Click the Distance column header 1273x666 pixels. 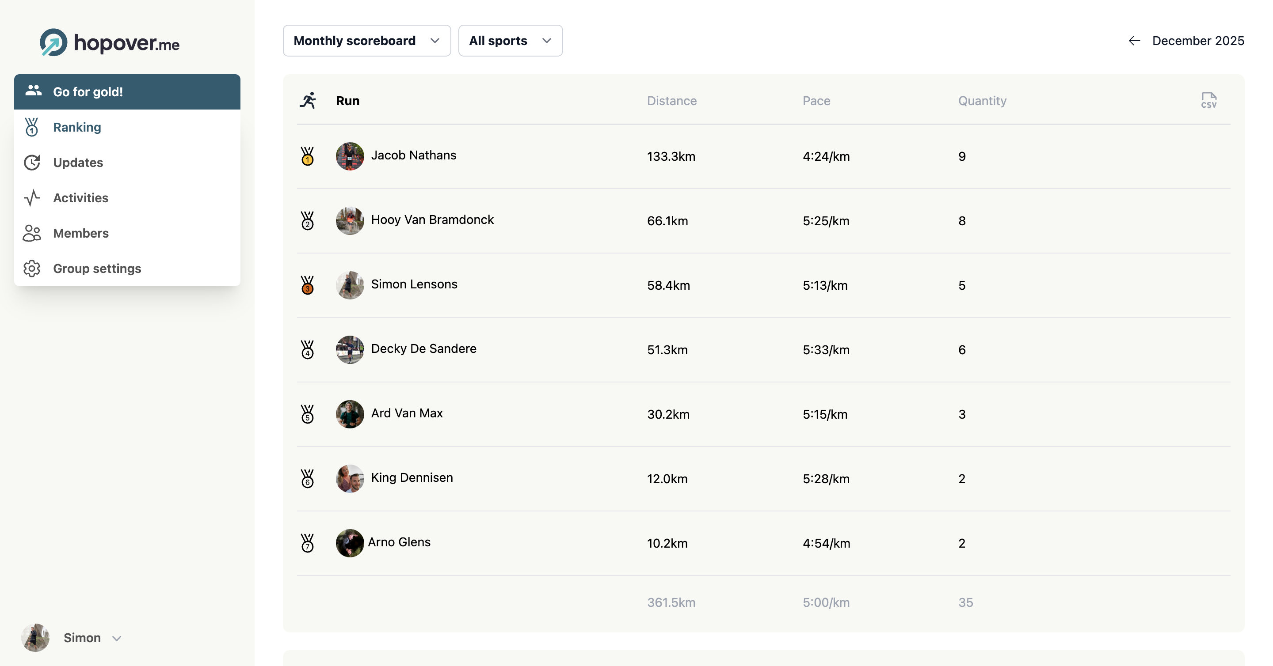tap(671, 101)
